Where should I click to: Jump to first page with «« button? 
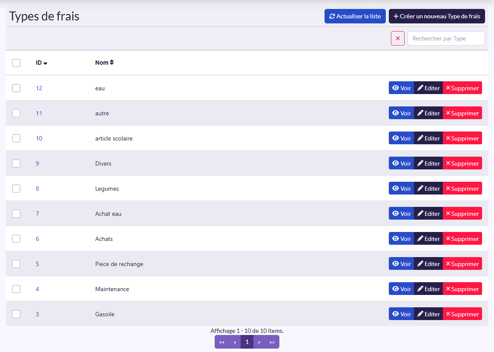222,342
